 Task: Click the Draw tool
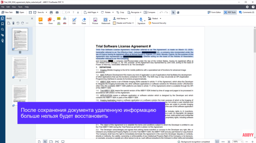tap(50, 21)
